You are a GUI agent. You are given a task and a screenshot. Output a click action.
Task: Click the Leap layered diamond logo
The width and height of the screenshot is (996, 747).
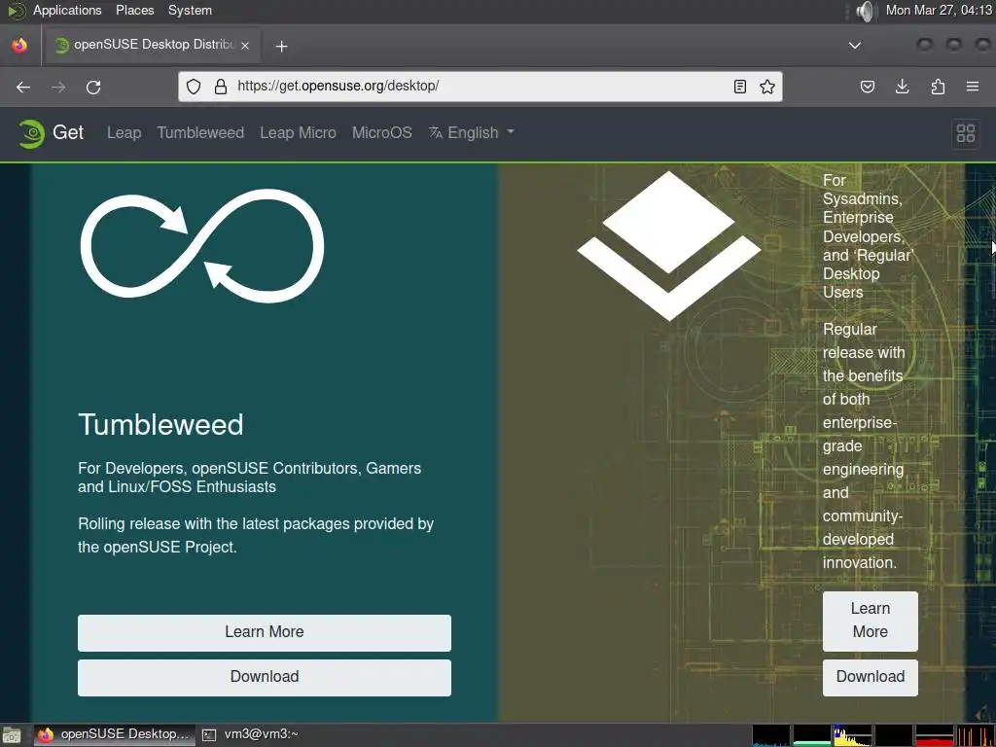click(668, 246)
